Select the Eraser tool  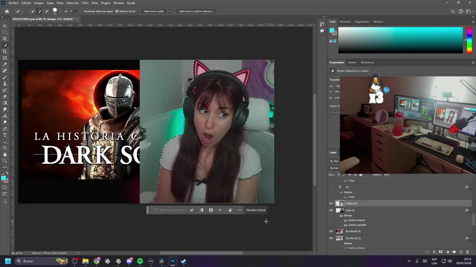[x=5, y=96]
